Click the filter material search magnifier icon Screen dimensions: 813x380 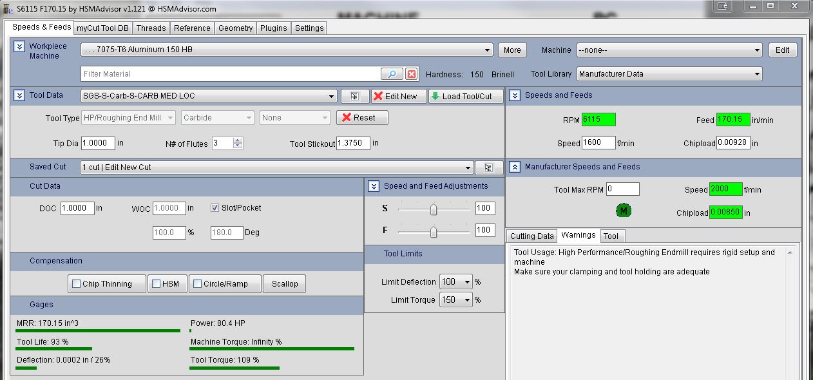pos(392,74)
